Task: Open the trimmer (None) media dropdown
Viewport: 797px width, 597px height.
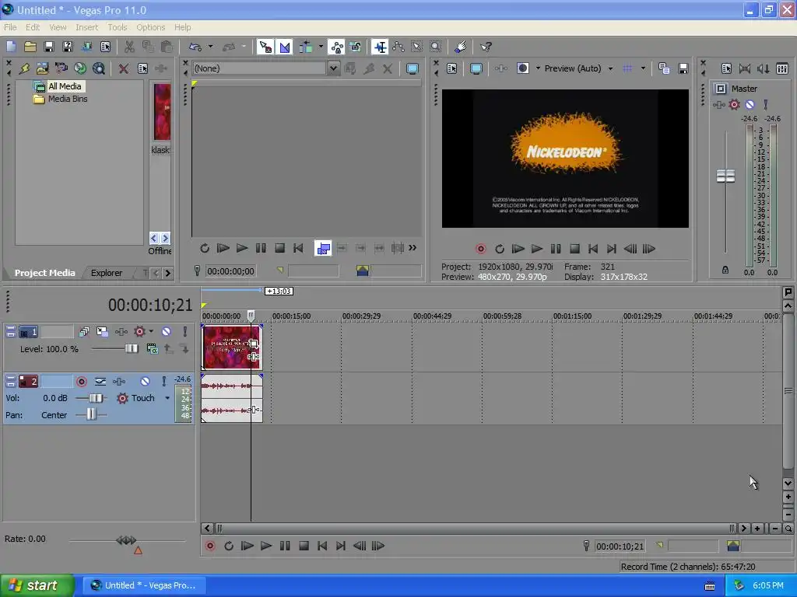Action: (x=333, y=68)
